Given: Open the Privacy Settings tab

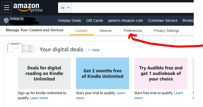Looking at the screenshot, I should point(166,31).
